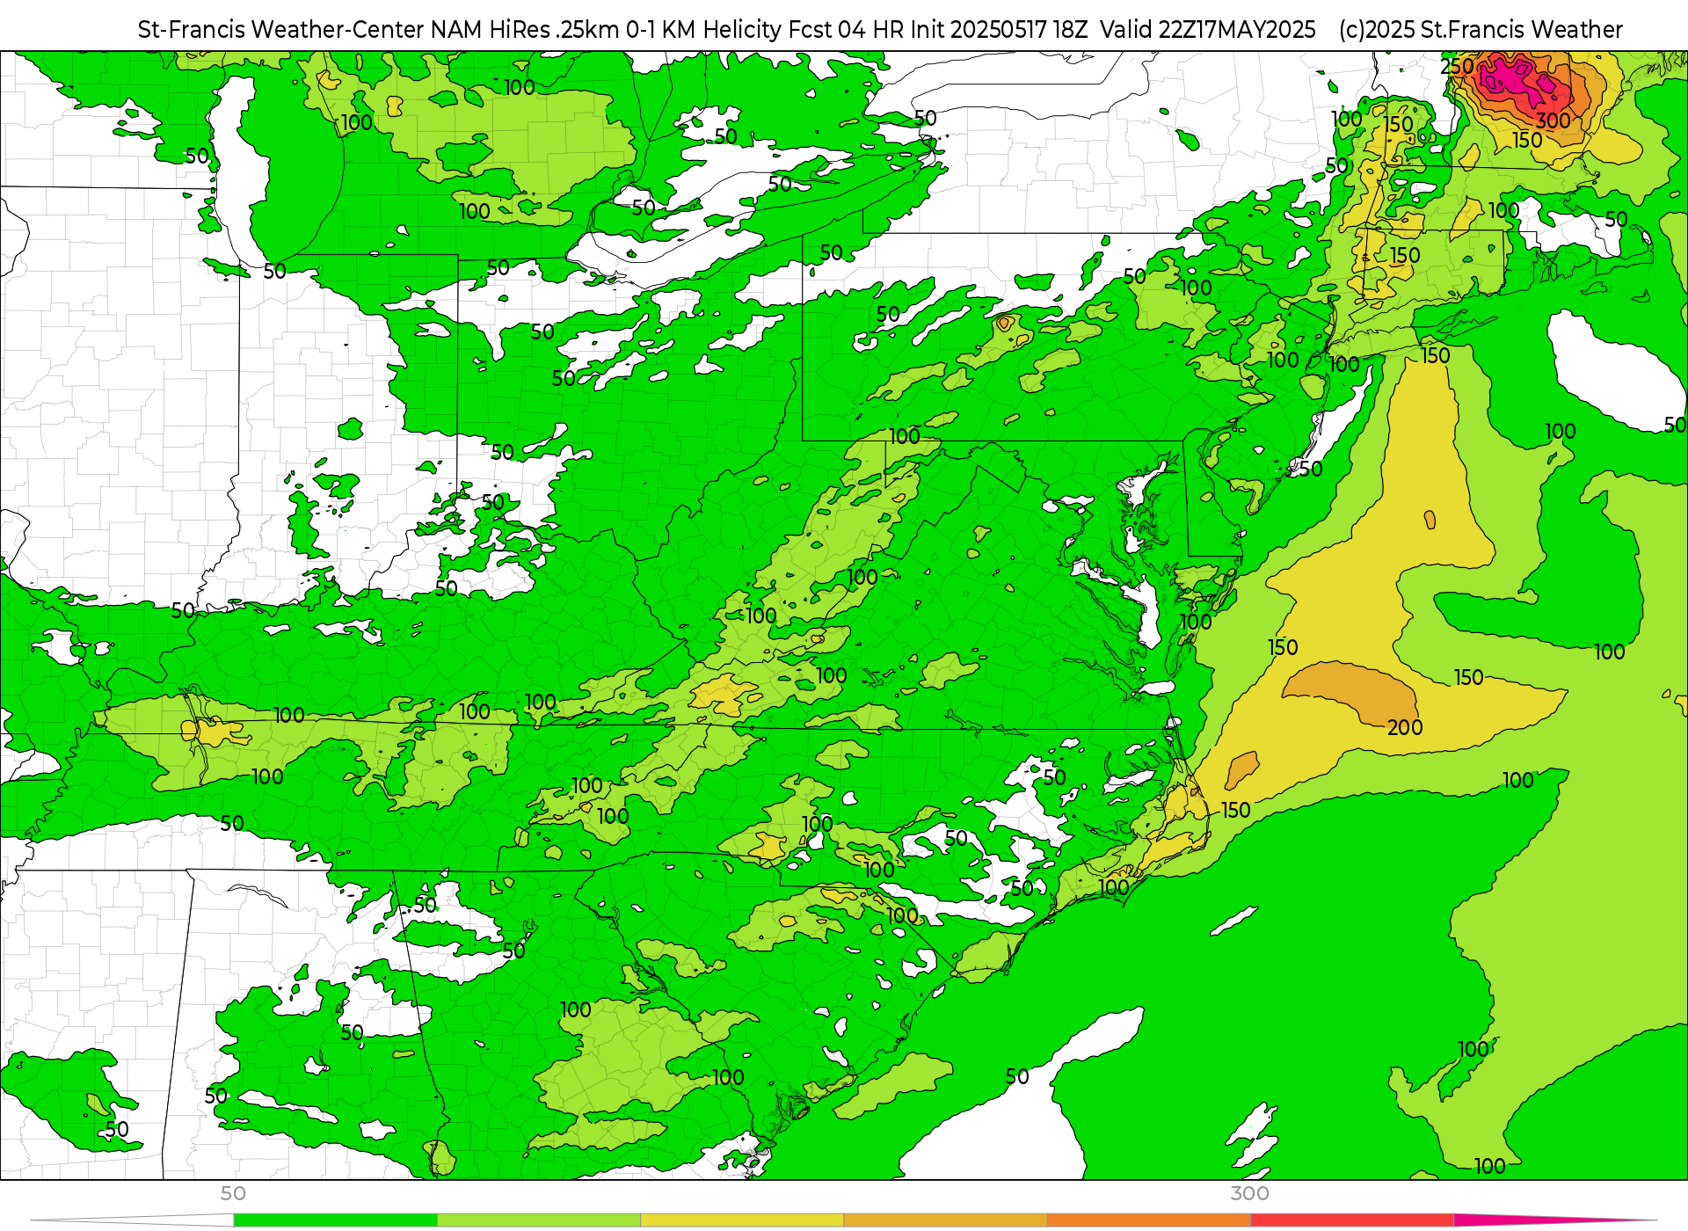Screen dimensions: 1688x1231
Task: Click the red segment after 300 on the color bar
Action: point(1352,1220)
